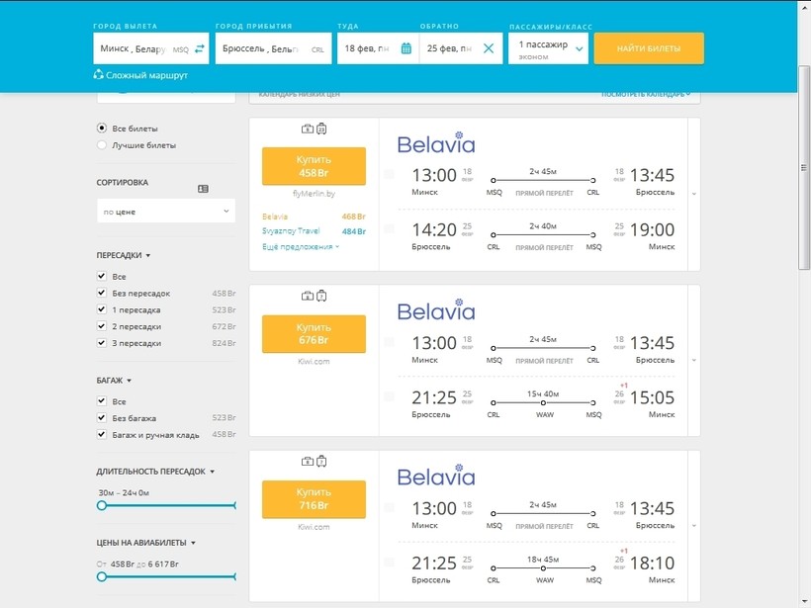
Task: Select the Лучшие билеты radio option
Action: click(102, 145)
